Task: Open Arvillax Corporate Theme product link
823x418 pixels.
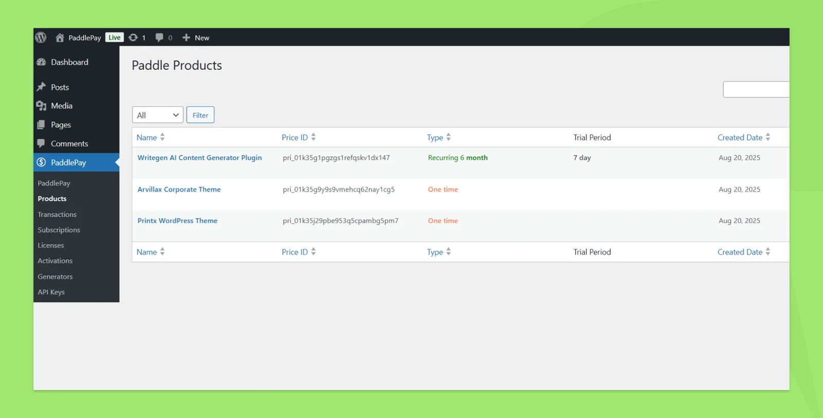Action: pyautogui.click(x=179, y=189)
